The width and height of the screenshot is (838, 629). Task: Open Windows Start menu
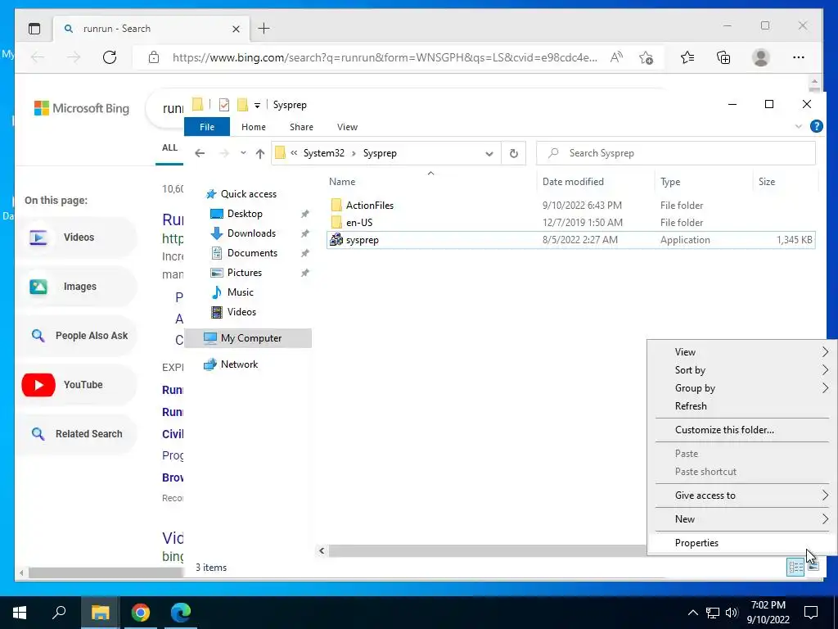[20, 613]
